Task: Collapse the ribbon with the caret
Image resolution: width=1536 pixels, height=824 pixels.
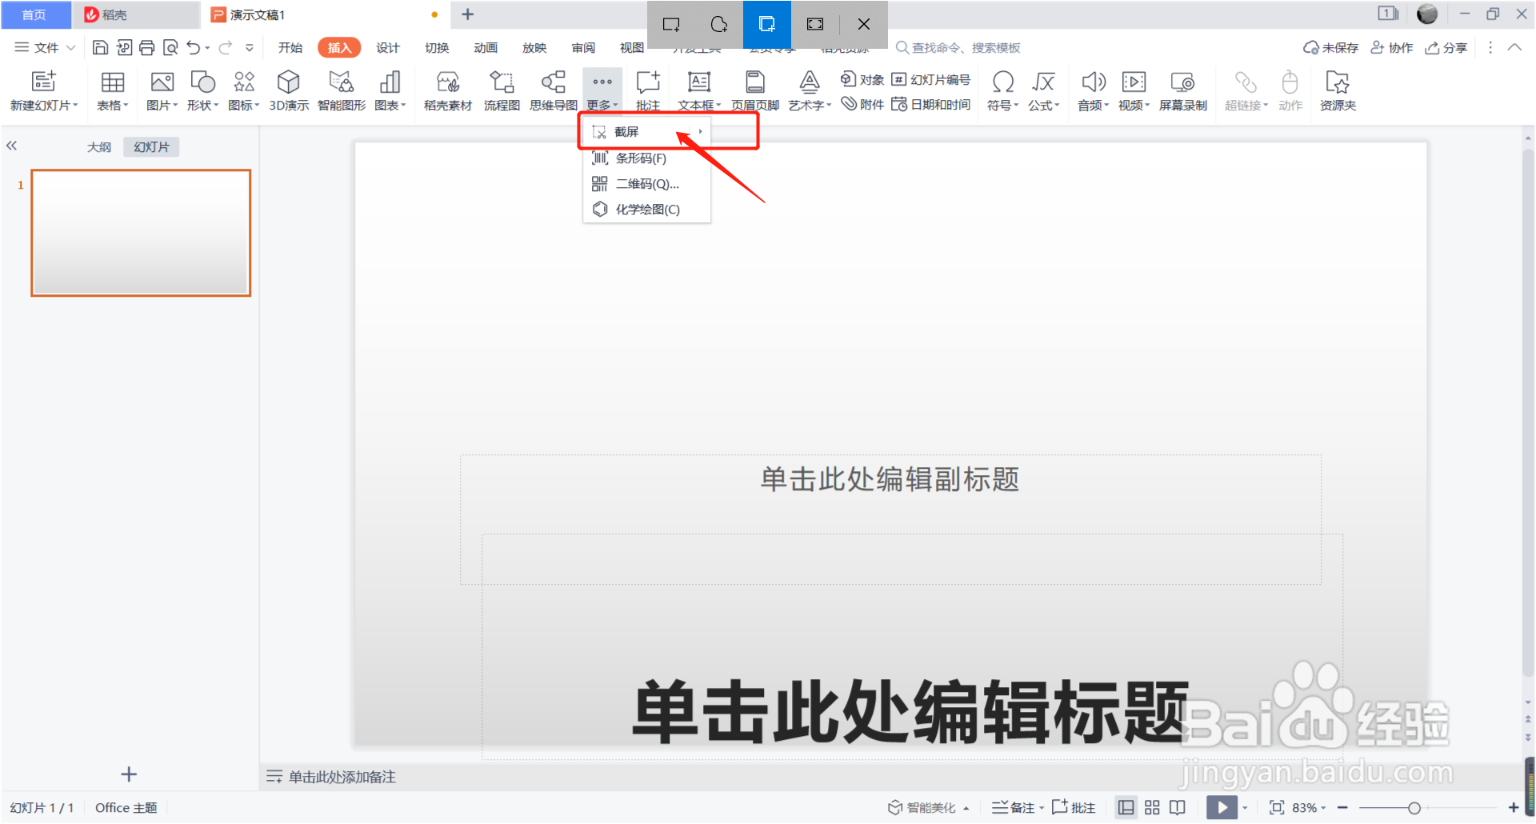Action: pos(1514,47)
